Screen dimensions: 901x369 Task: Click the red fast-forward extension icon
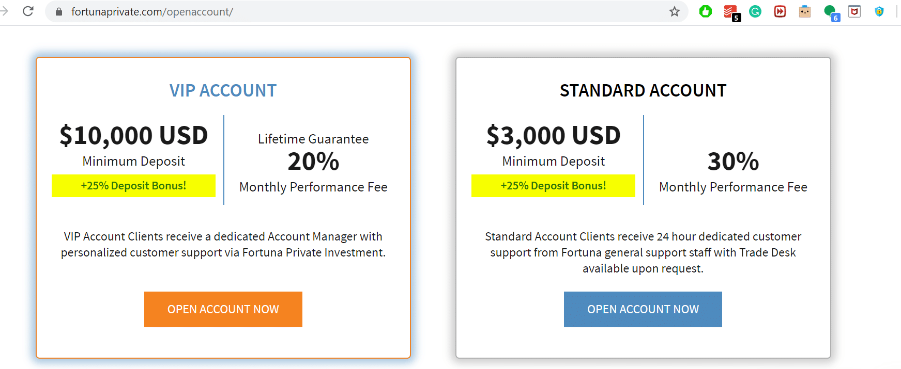(780, 11)
